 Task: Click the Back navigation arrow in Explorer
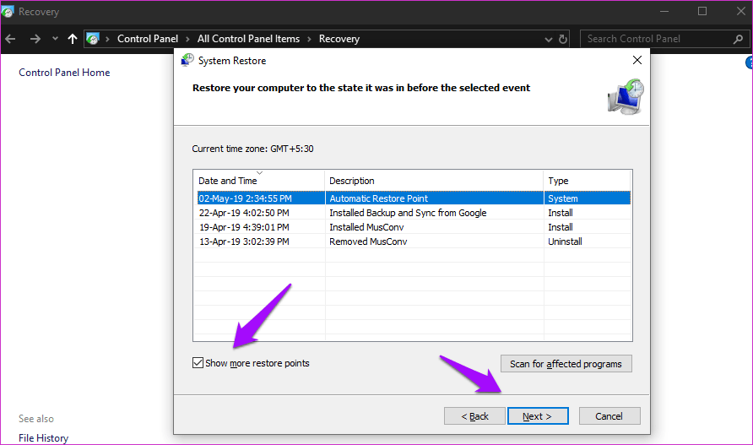11,39
